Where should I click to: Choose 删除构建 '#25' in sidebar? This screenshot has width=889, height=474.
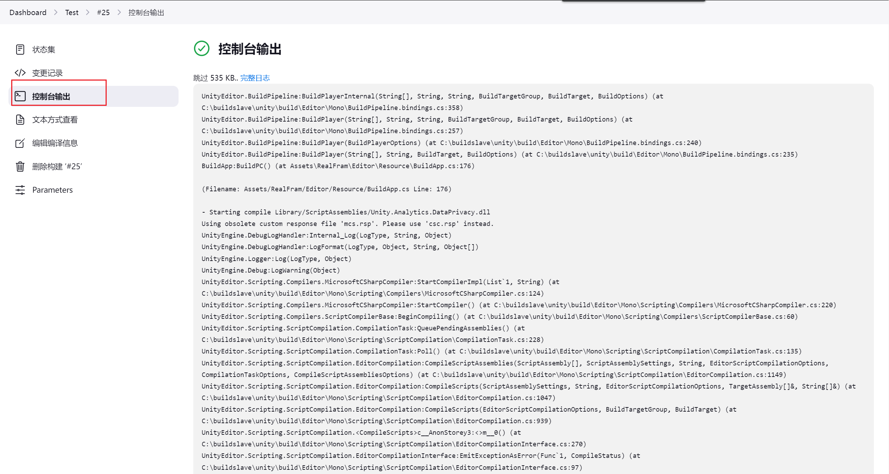[x=93, y=166]
